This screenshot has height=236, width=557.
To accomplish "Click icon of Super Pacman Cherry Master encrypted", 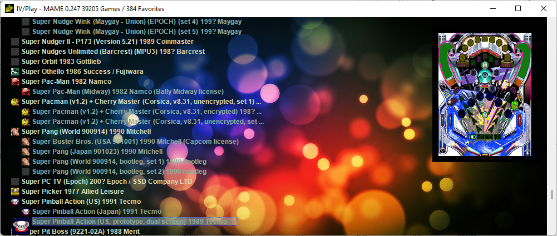I will (26, 112).
